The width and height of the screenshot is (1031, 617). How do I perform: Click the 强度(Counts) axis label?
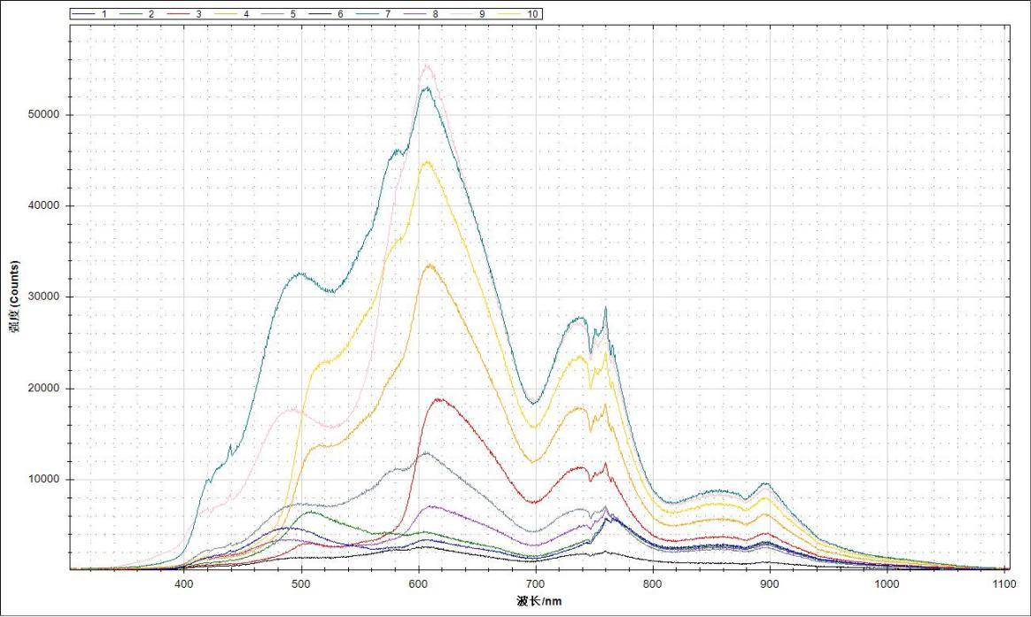(x=13, y=298)
